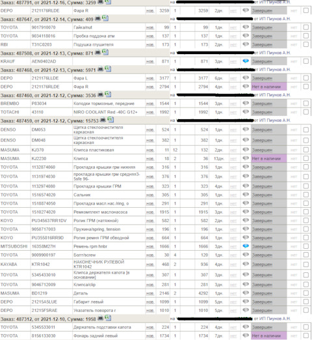The width and height of the screenshot is (312, 340).
Task: Export order 487508 via the Excel icon
Action: coord(105,52)
